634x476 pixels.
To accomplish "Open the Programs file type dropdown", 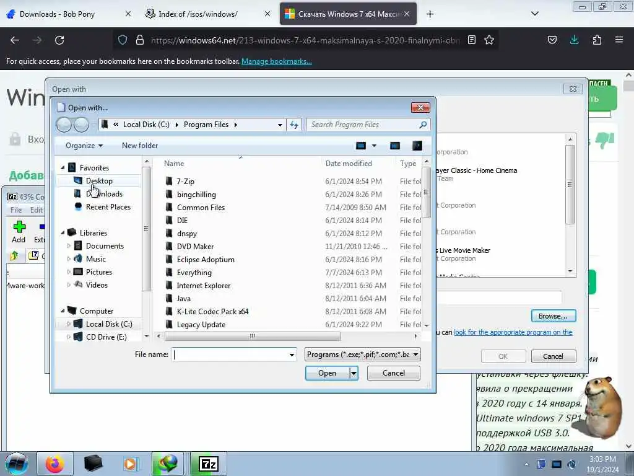I will click(x=362, y=355).
